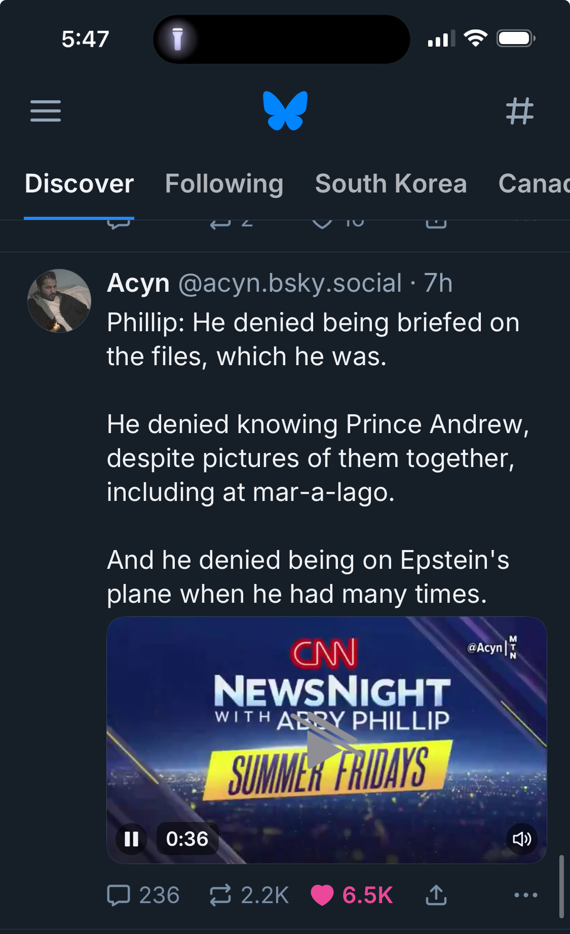The width and height of the screenshot is (570, 934).
Task: Open the hamburger menu
Action: [46, 111]
